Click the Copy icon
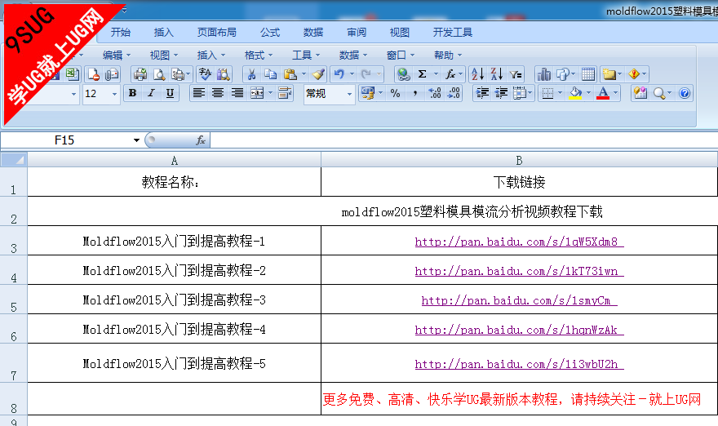The height and width of the screenshot is (426, 718). click(x=271, y=74)
